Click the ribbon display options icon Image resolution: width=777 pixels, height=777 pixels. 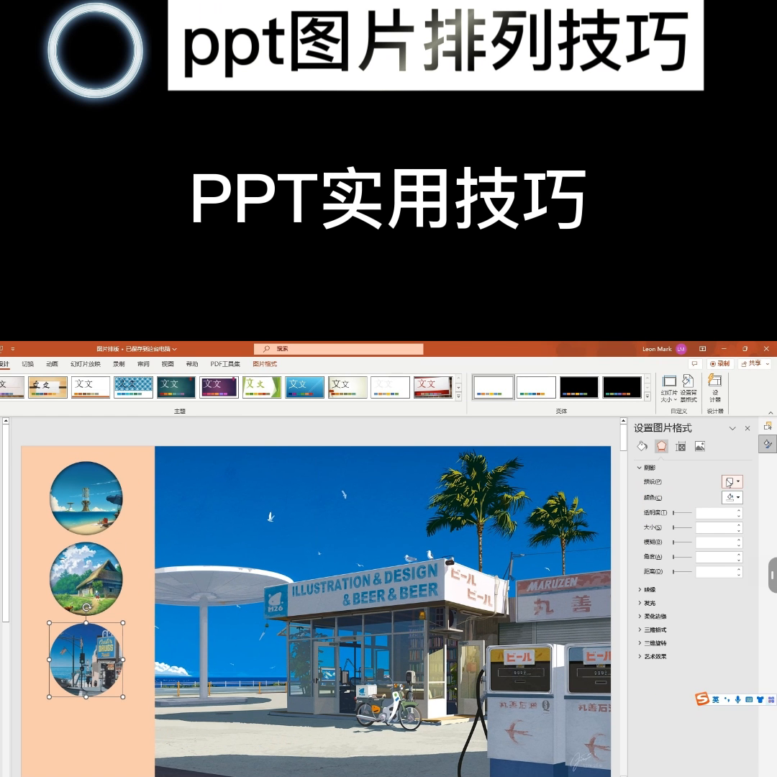703,349
